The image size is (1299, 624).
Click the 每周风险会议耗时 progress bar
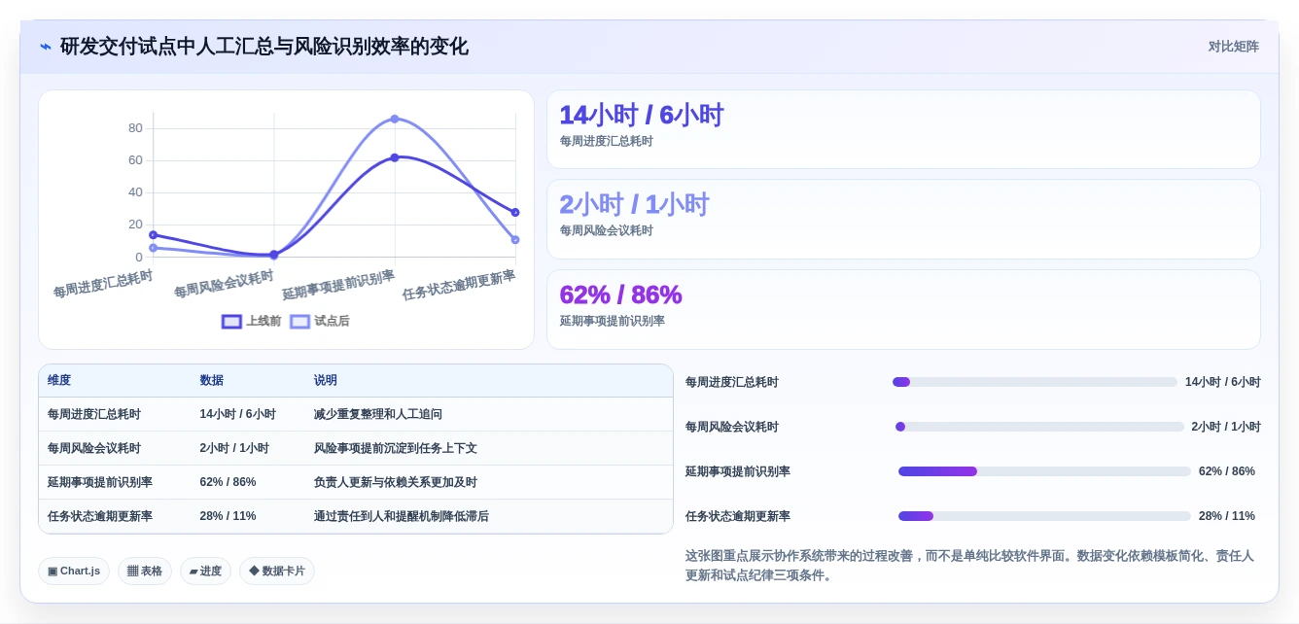pyautogui.click(x=1039, y=427)
